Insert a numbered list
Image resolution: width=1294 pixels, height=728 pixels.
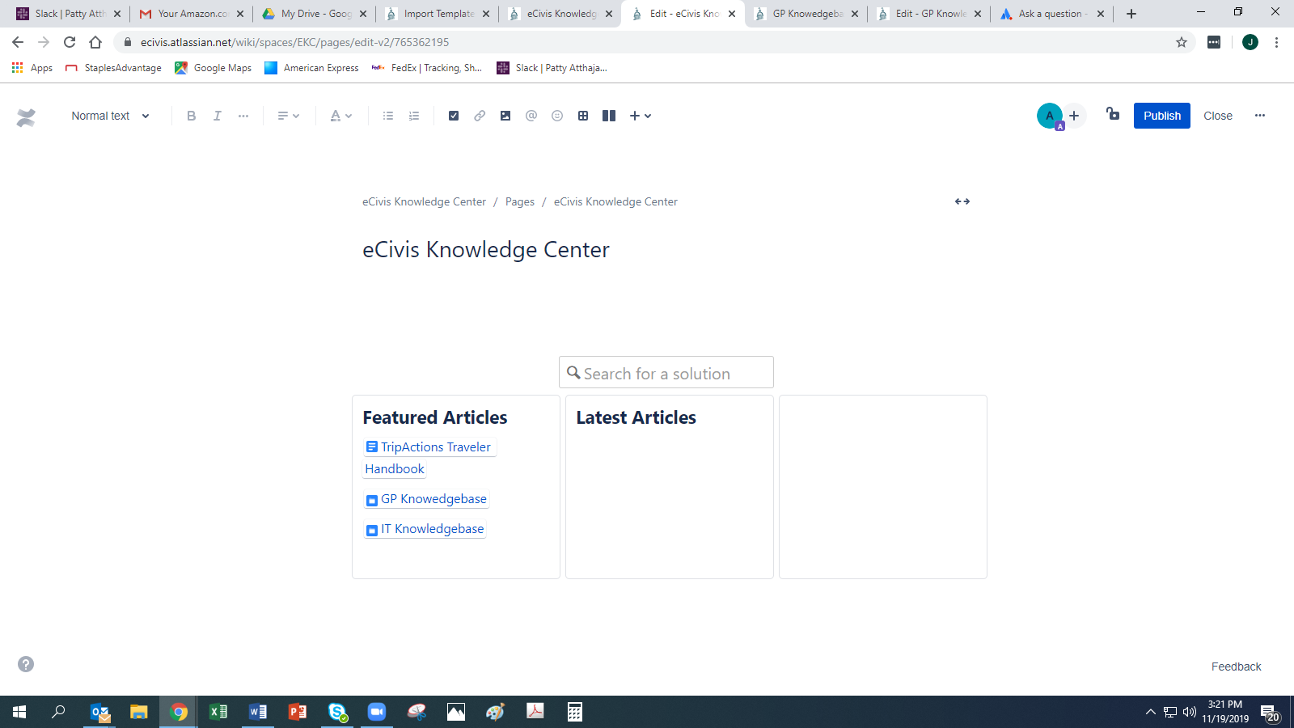[414, 116]
